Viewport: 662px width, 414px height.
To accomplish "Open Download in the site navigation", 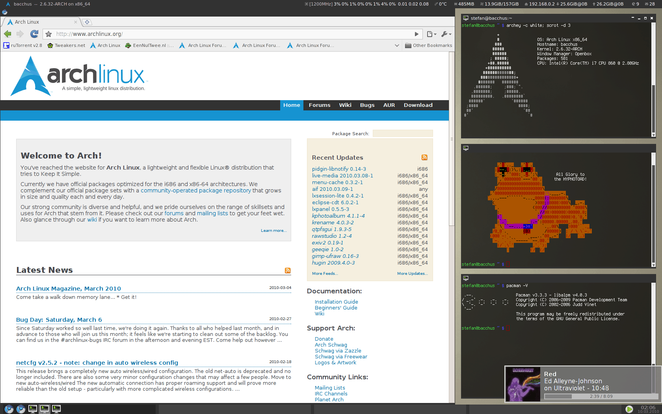I will (x=418, y=105).
